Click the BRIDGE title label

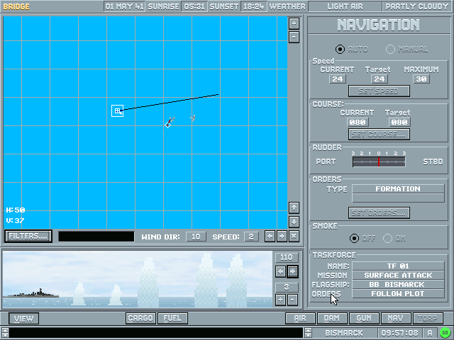tap(16, 6)
